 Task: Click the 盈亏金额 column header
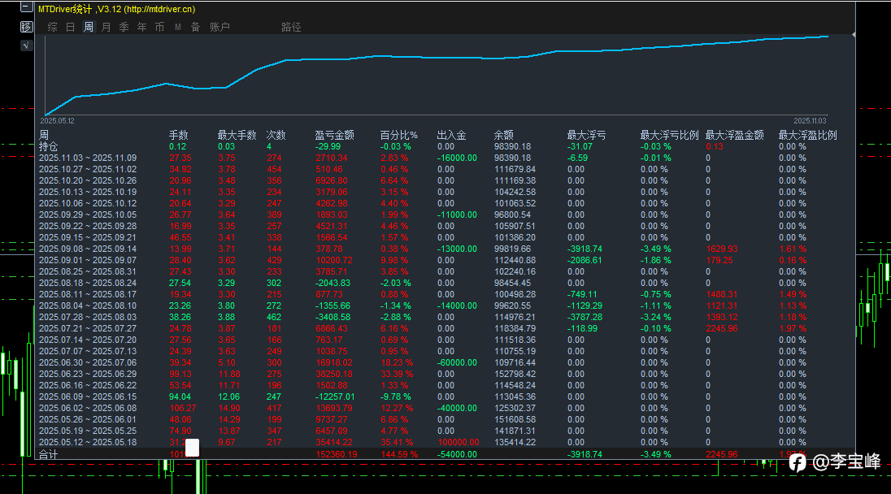point(334,135)
